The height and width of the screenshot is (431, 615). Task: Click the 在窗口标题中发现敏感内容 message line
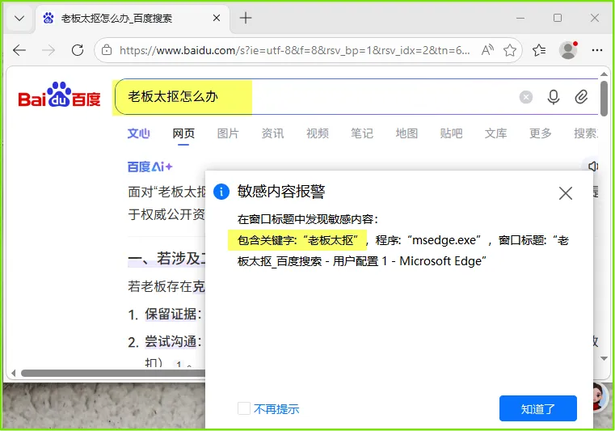pyautogui.click(x=307, y=219)
